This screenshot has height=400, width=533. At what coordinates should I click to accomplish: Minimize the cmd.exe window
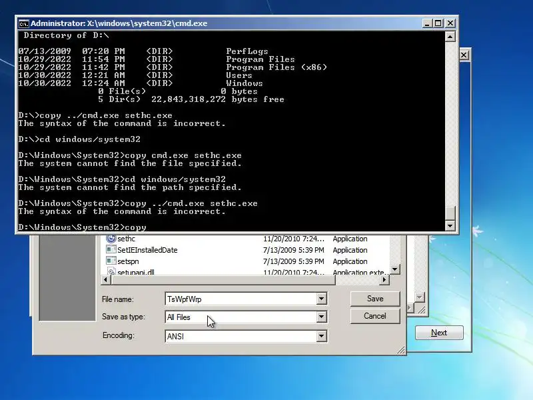point(427,23)
